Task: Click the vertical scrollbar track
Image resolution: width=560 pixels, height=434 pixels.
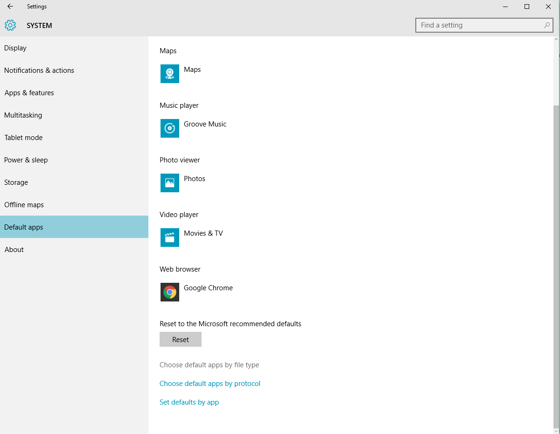Action: [556, 233]
